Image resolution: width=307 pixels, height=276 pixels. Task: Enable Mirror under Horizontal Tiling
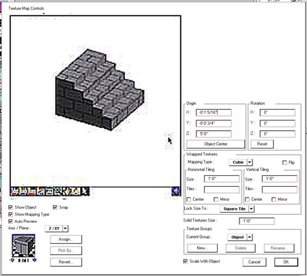(216, 200)
